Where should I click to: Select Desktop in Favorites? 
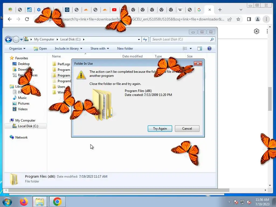(21, 64)
